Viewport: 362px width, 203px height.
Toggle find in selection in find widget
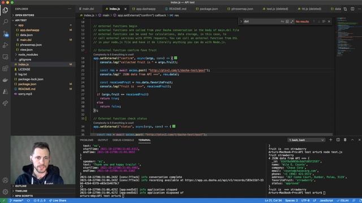coord(324,21)
